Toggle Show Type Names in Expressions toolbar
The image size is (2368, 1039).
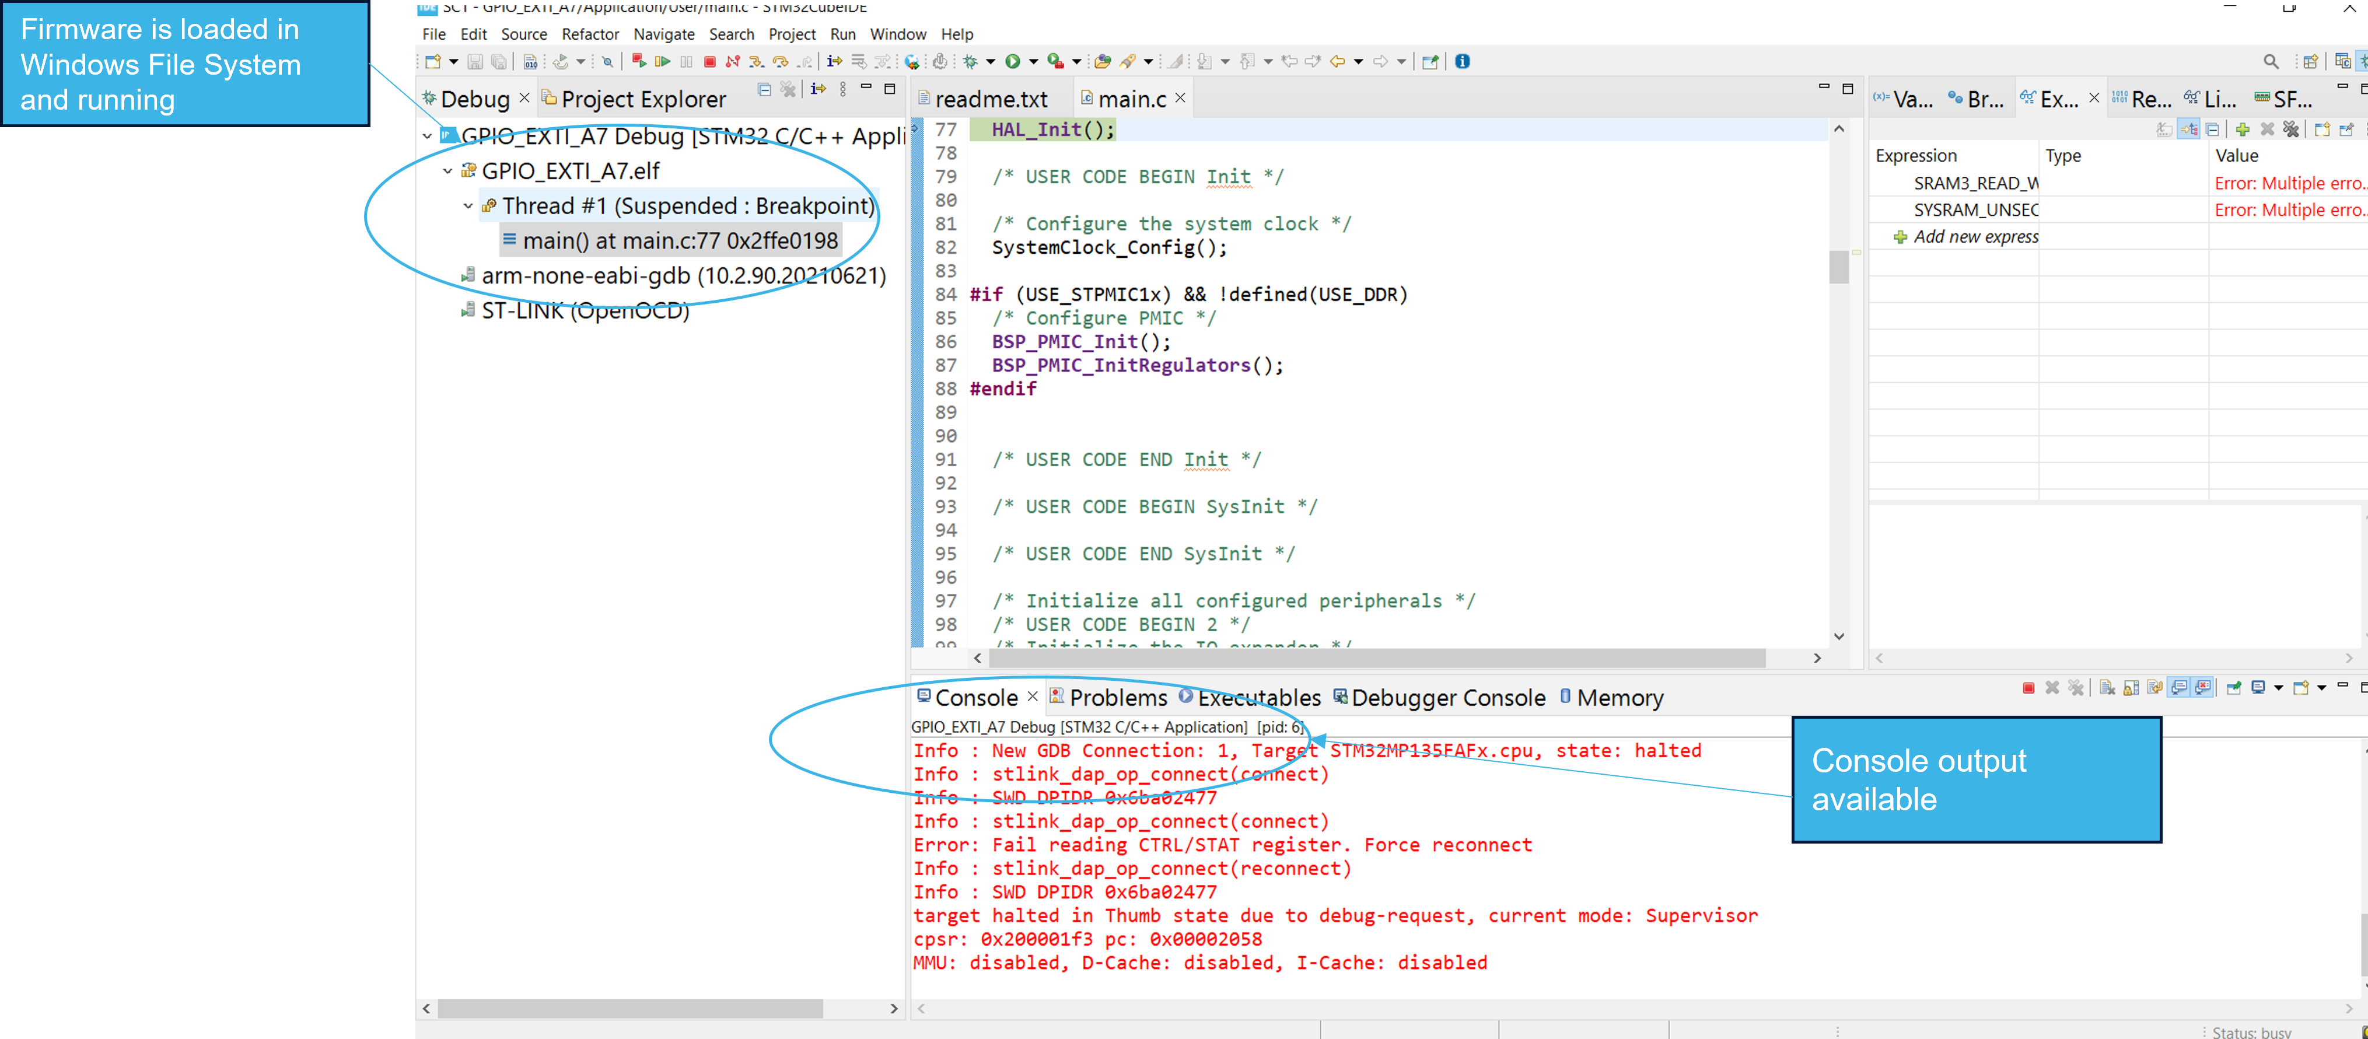coord(2165,130)
